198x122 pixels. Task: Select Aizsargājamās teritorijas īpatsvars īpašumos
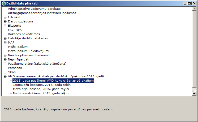pyautogui.click(x=42, y=13)
